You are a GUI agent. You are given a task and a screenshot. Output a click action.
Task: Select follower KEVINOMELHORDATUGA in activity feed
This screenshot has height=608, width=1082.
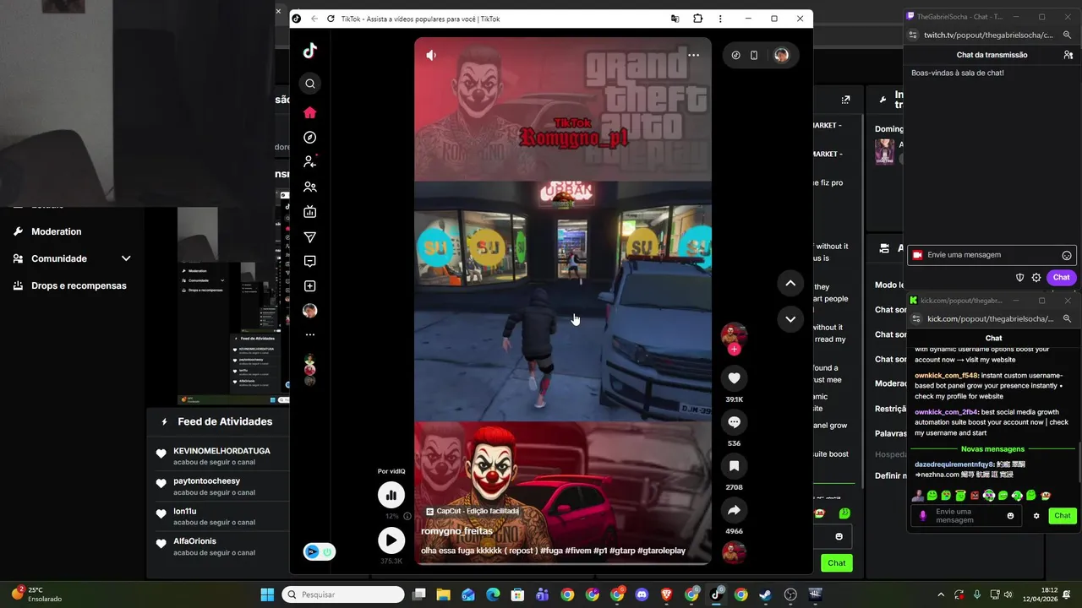point(221,451)
